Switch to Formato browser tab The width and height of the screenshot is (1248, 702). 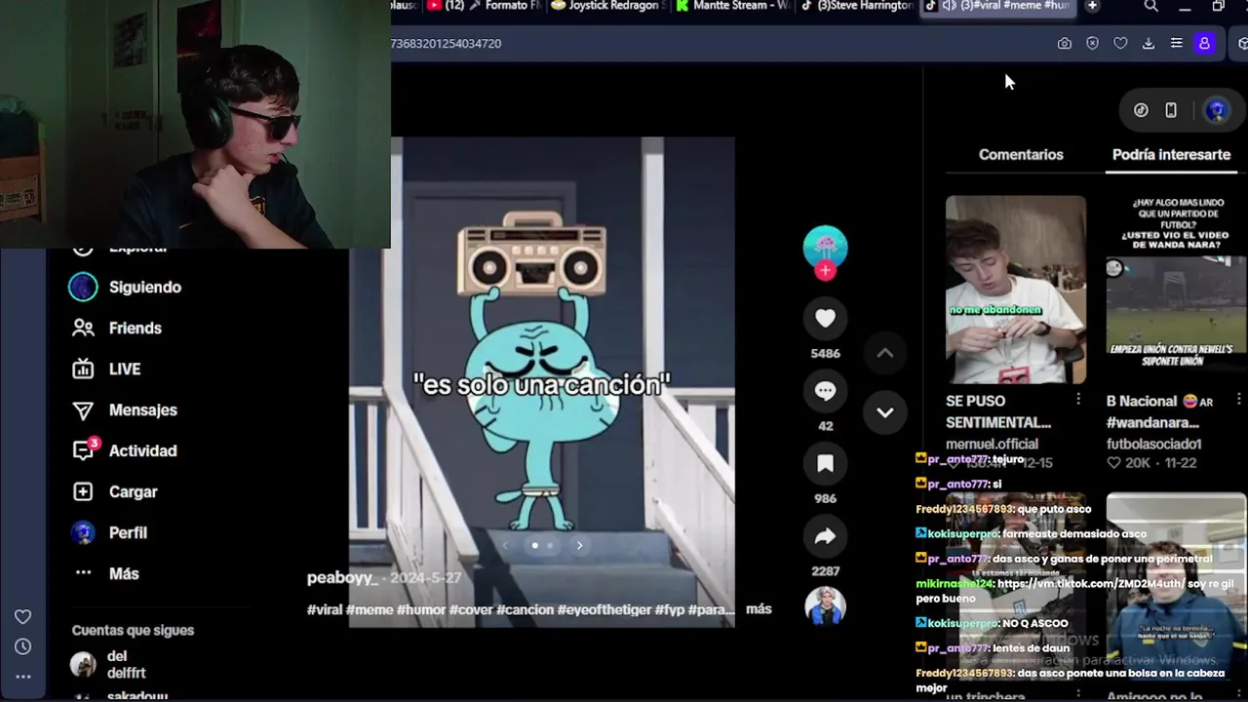505,6
